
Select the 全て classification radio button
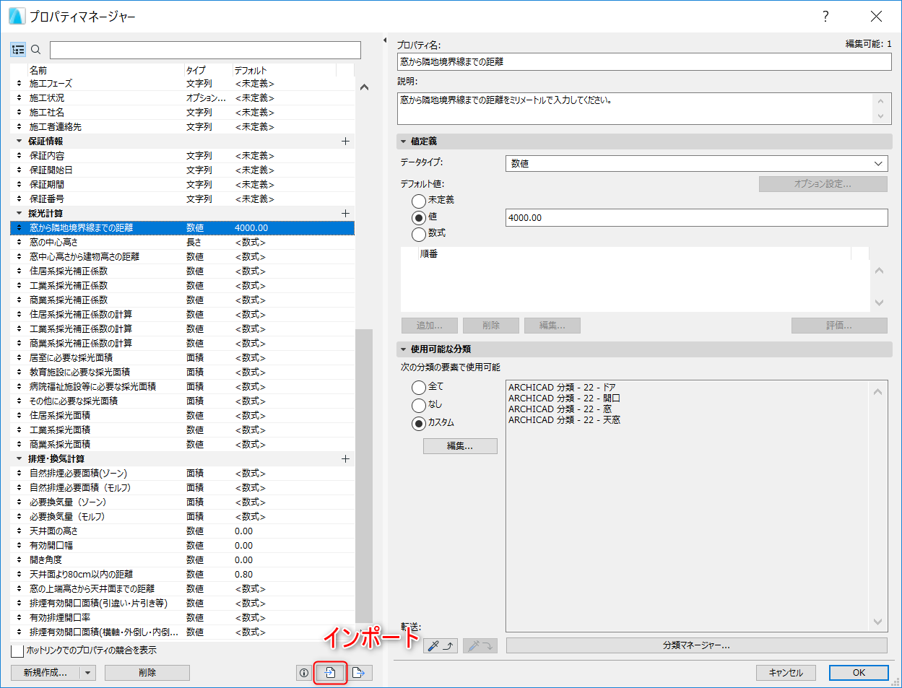(419, 388)
